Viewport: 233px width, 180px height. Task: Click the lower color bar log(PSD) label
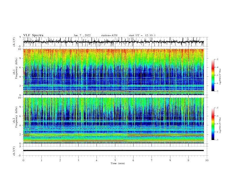tap(220, 125)
